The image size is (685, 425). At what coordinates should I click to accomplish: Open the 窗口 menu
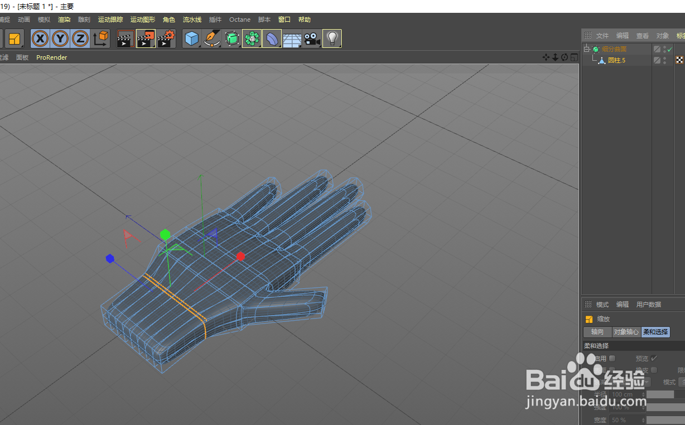tap(284, 20)
